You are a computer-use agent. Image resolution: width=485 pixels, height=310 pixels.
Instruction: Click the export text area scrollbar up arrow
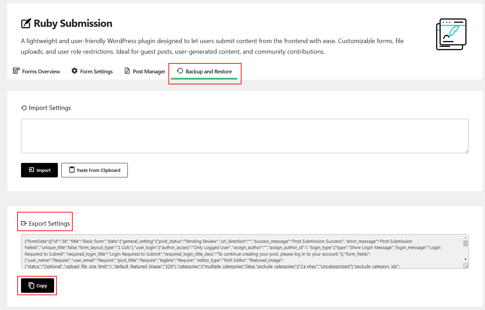pyautogui.click(x=465, y=238)
